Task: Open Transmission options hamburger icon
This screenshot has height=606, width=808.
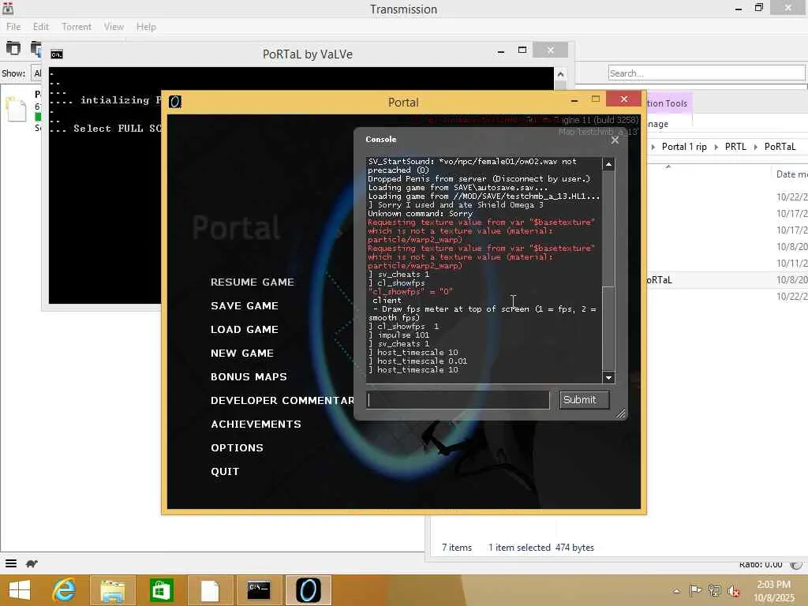Action: (x=11, y=563)
